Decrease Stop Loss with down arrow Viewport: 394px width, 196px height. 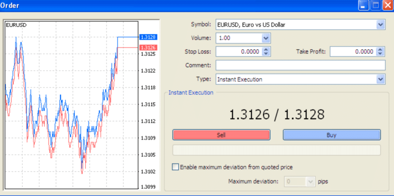[x=266, y=54]
